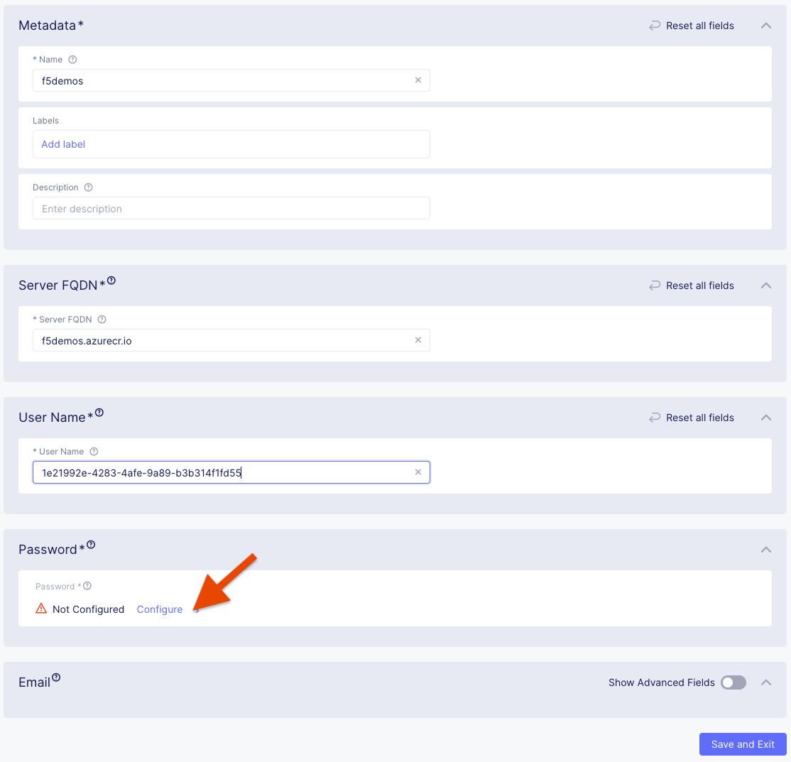Collapse the Server FQDN section
The image size is (791, 762).
click(x=765, y=285)
